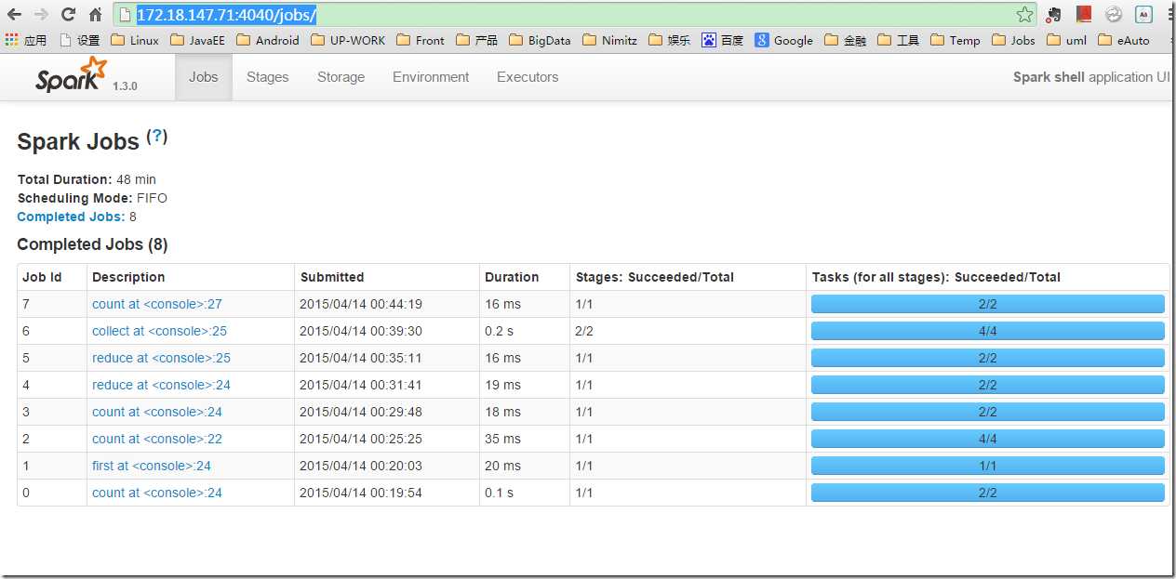Open the Chrome menu hamburger icon
The image size is (1176, 579).
[x=1169, y=14]
